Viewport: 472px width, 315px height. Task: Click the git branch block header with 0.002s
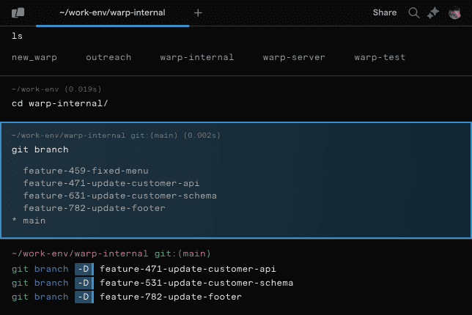click(116, 136)
